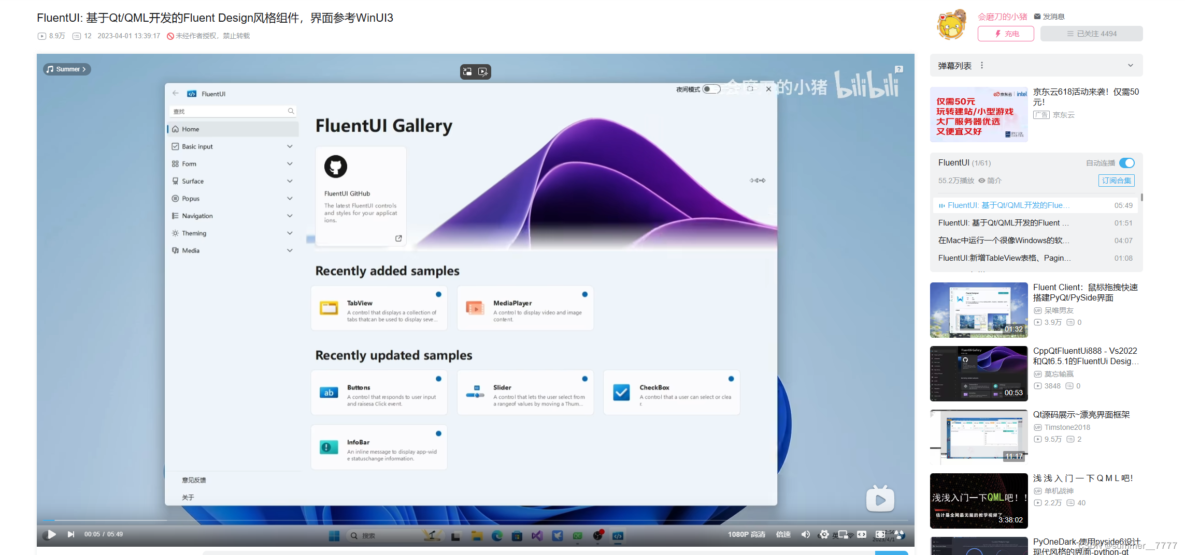The width and height of the screenshot is (1185, 555).
Task: Expand the Basic input chevron
Action: point(290,146)
